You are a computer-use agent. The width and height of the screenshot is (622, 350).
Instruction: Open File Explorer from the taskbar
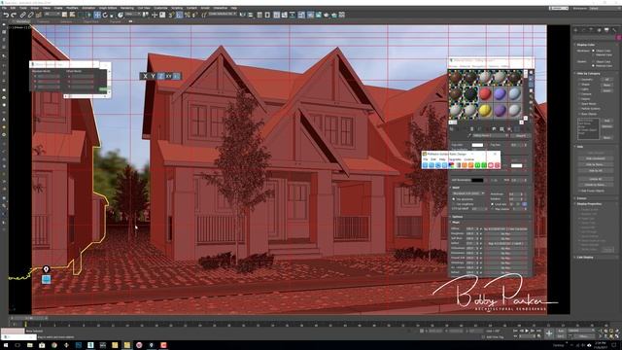point(30,345)
